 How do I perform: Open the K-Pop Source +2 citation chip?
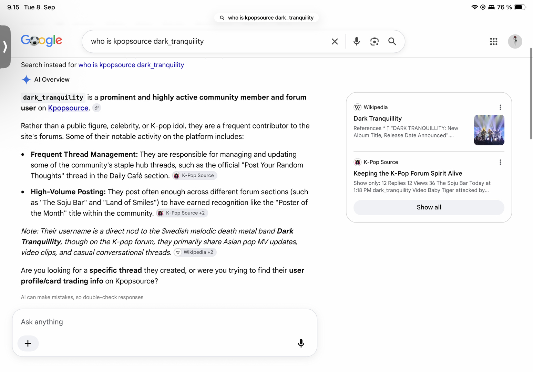(182, 213)
